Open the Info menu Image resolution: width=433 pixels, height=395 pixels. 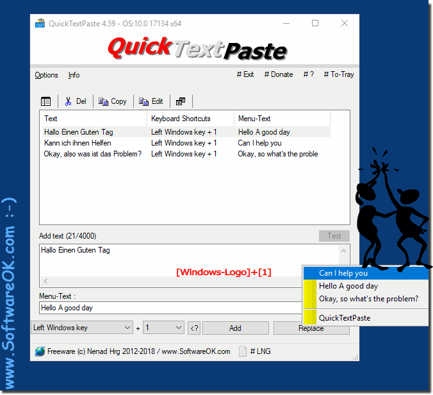tap(74, 75)
